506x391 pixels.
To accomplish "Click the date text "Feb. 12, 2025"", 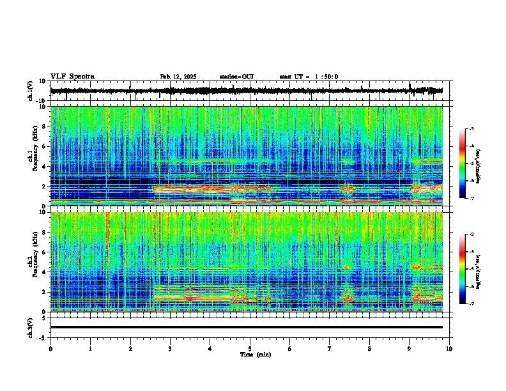I will click(x=178, y=77).
